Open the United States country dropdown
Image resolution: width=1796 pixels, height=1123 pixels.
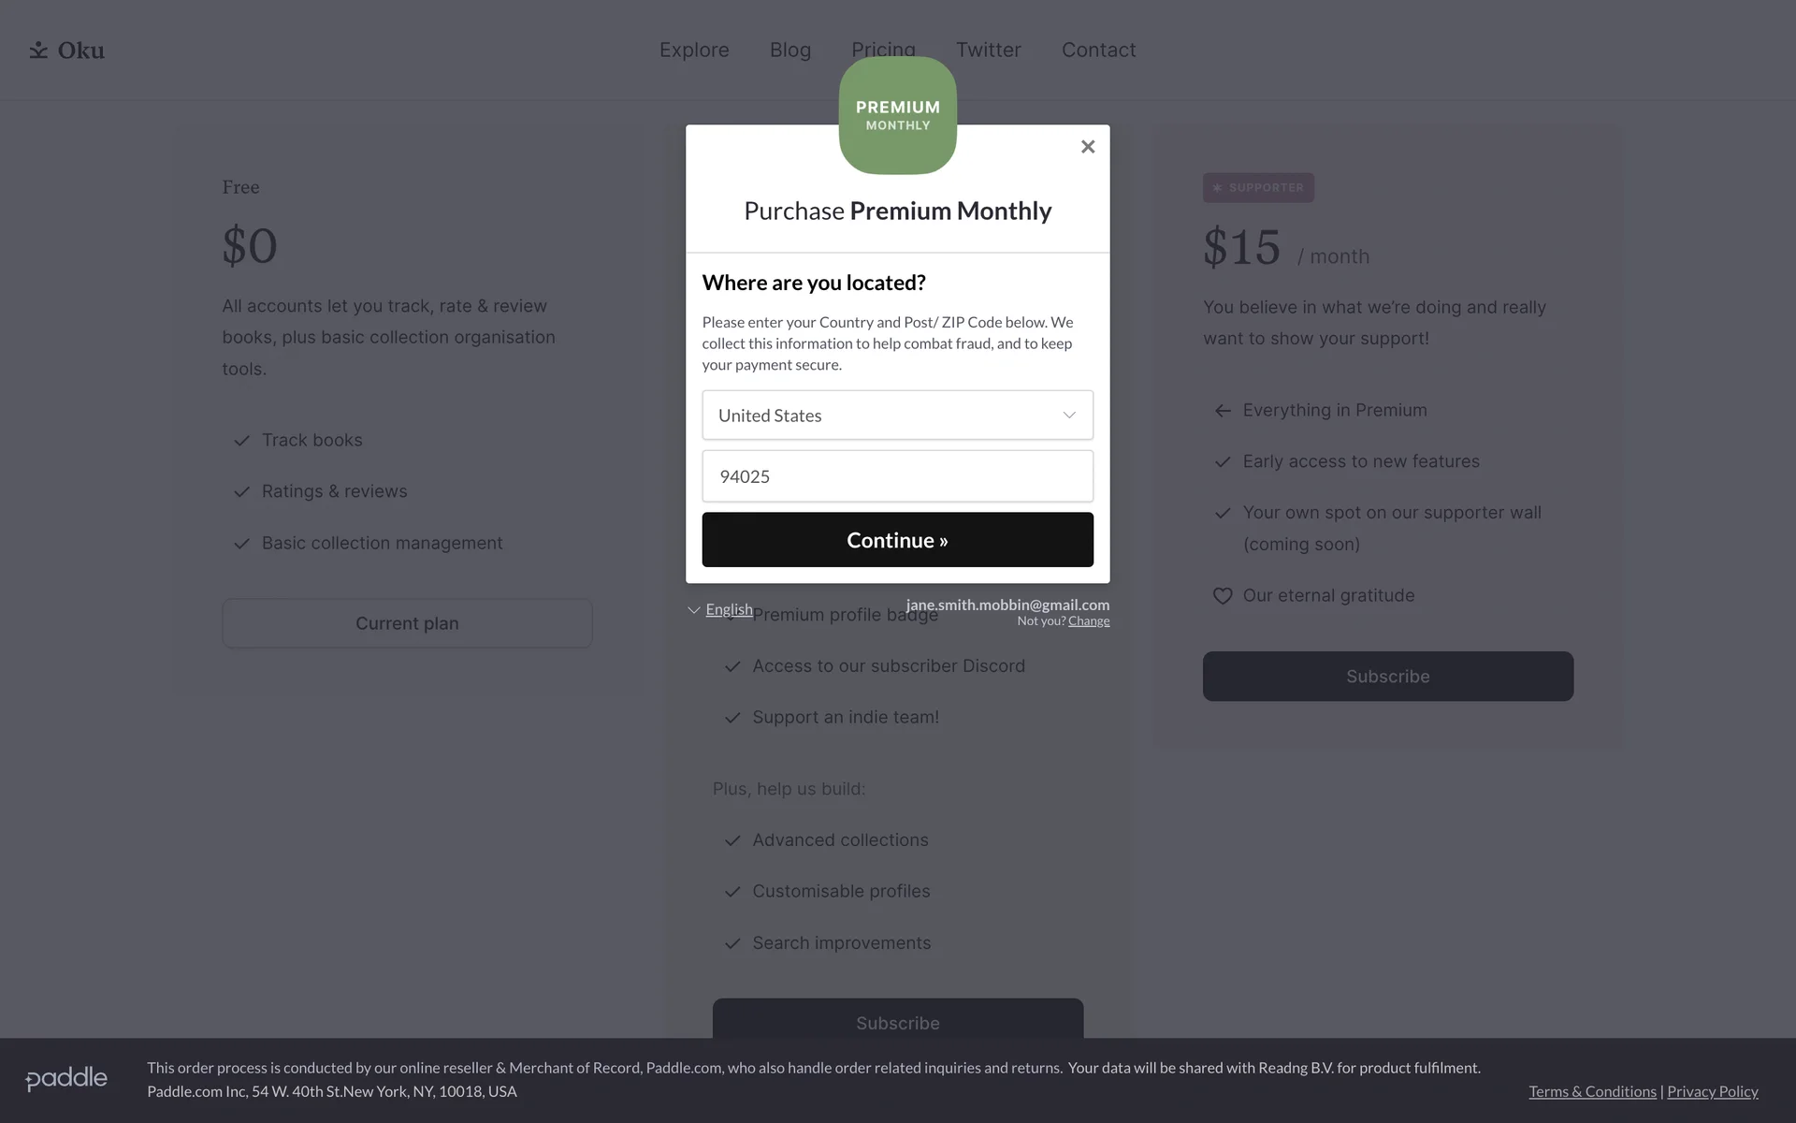coord(897,416)
